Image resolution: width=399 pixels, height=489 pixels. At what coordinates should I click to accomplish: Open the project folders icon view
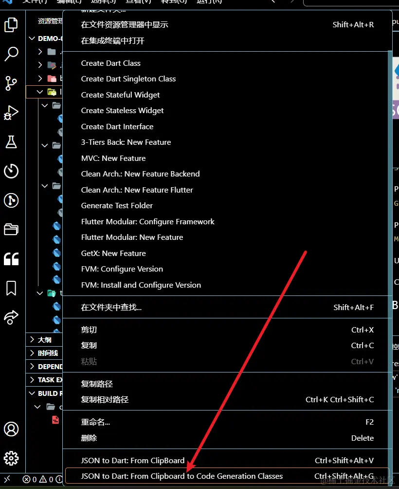[11, 229]
